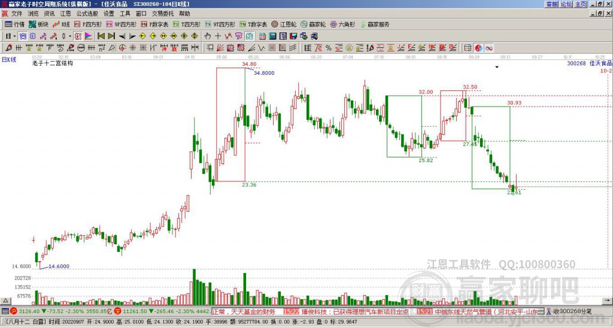Open the 9P四方形 tool
Image resolution: width=613 pixels, height=328 pixels.
pos(122,24)
